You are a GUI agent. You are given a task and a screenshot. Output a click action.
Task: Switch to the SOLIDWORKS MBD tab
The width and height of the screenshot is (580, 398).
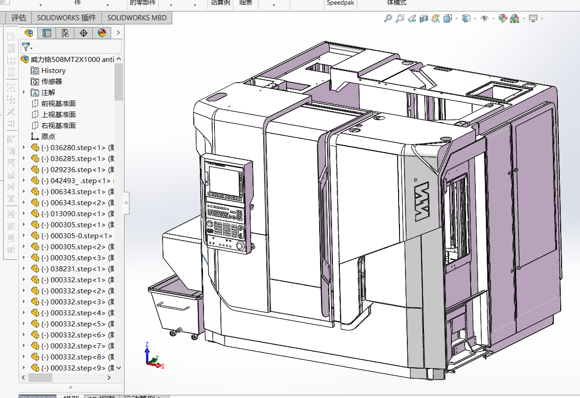coord(137,18)
